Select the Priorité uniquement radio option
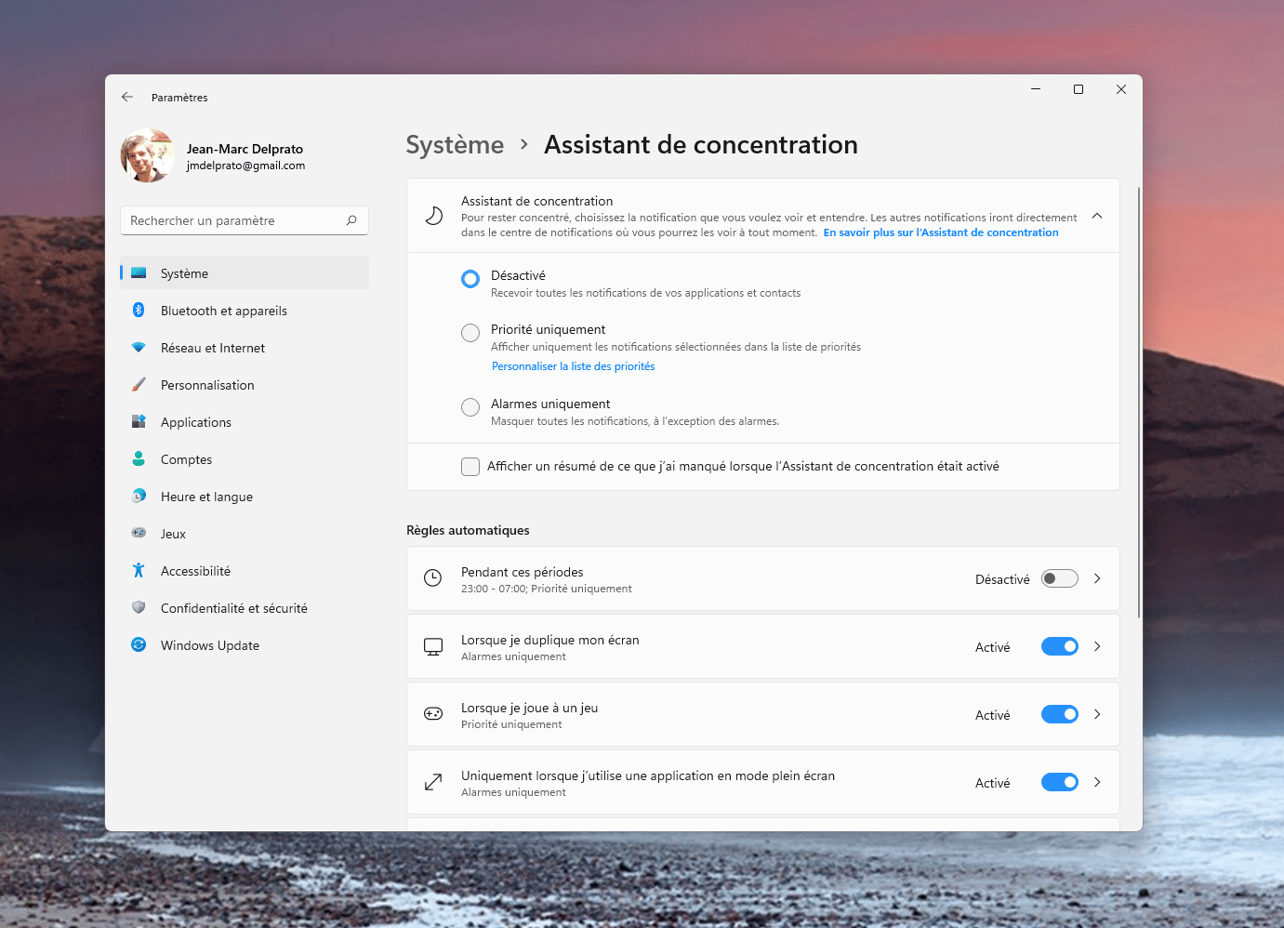The image size is (1284, 928). [470, 333]
